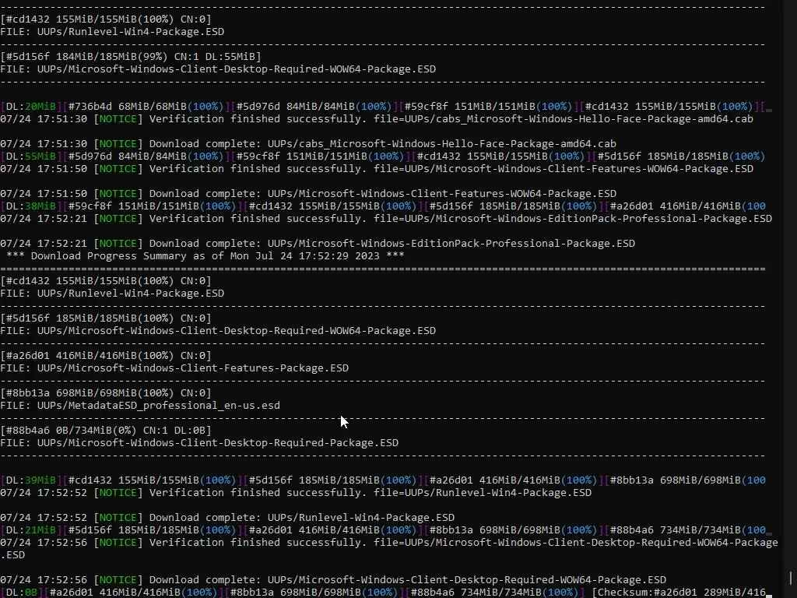
Task: Click 17:51:50 verification line for Client-Features-WOW64-Package.ESD
Action: click(377, 169)
